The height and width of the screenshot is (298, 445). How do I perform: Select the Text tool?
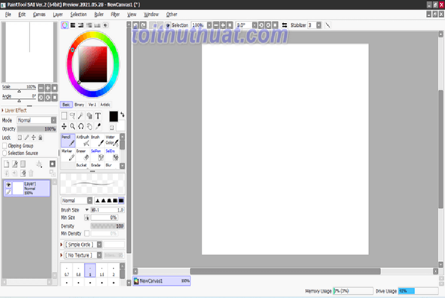98,116
